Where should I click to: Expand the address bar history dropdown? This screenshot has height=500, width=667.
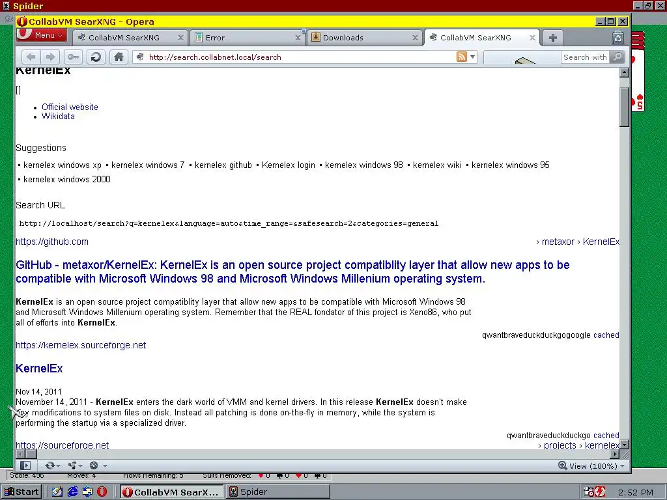click(x=473, y=57)
